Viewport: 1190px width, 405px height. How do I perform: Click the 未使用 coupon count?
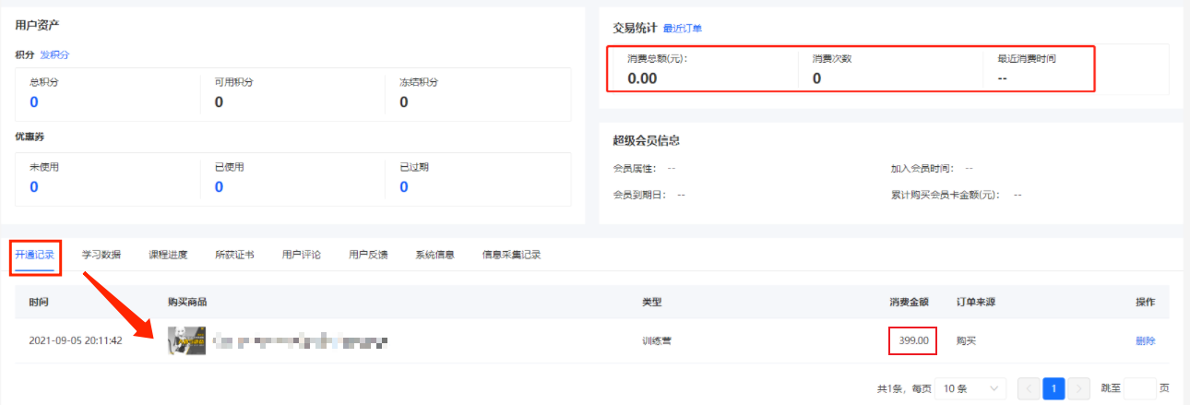[34, 186]
